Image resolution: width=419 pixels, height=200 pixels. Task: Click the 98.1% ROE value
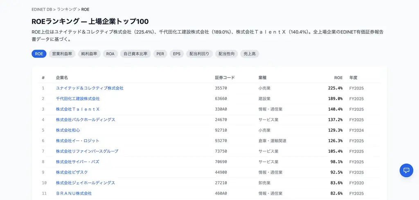[x=336, y=162]
